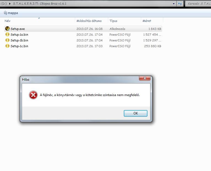Click the S.T.A.L.K.E.R. folder breadcrumb
Screen dimensions: 211x171
(x=40, y=4)
